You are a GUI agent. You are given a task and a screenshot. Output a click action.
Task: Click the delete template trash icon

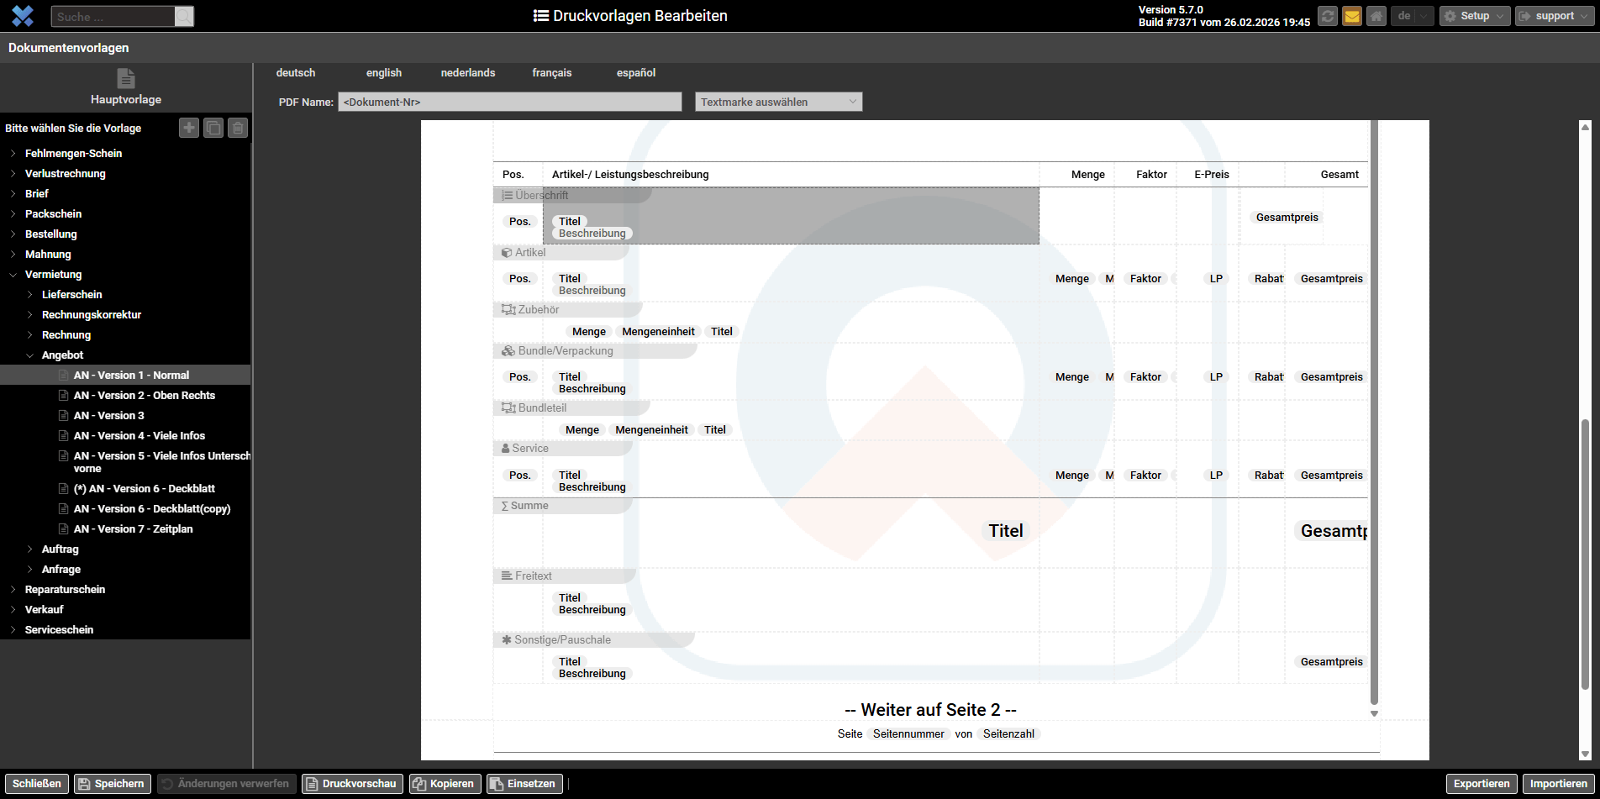click(x=238, y=128)
